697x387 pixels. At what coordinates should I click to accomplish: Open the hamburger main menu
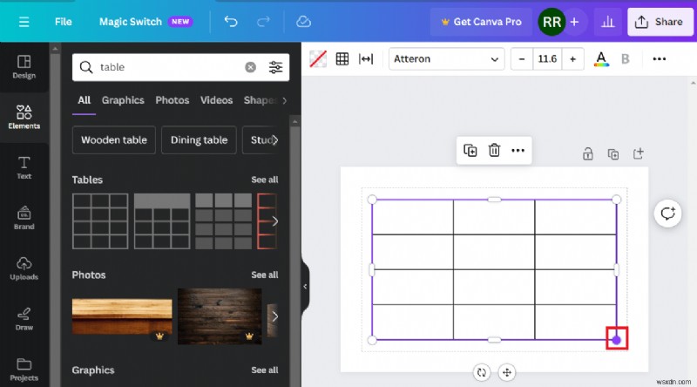pos(24,22)
